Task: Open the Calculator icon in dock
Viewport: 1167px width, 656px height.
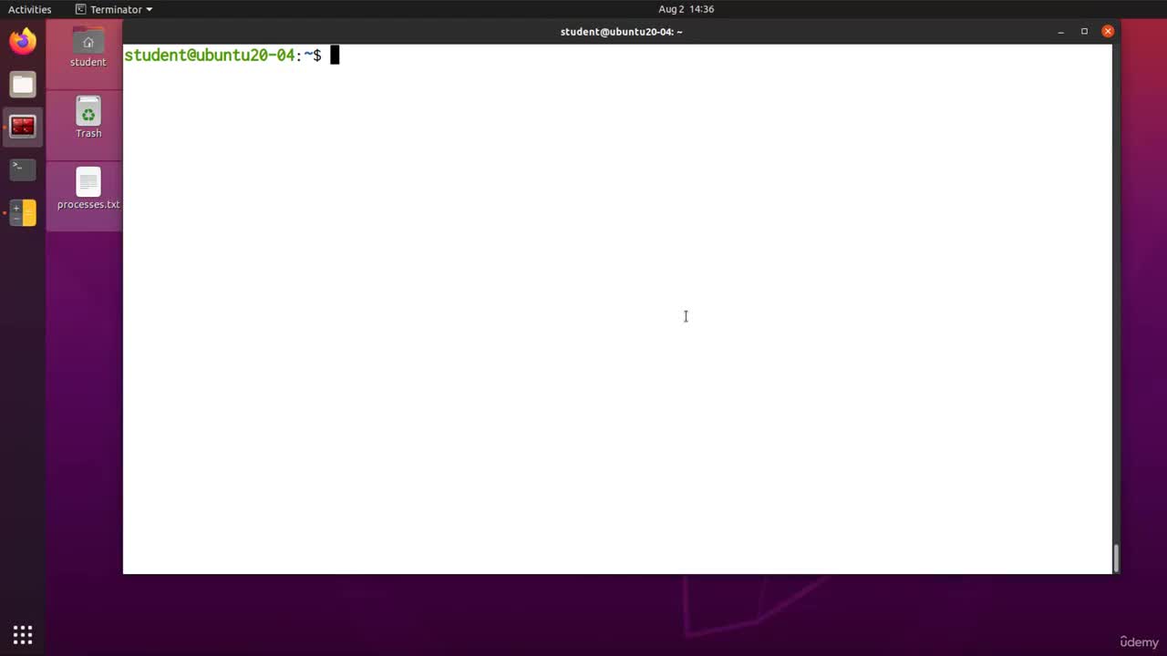Action: (23, 212)
